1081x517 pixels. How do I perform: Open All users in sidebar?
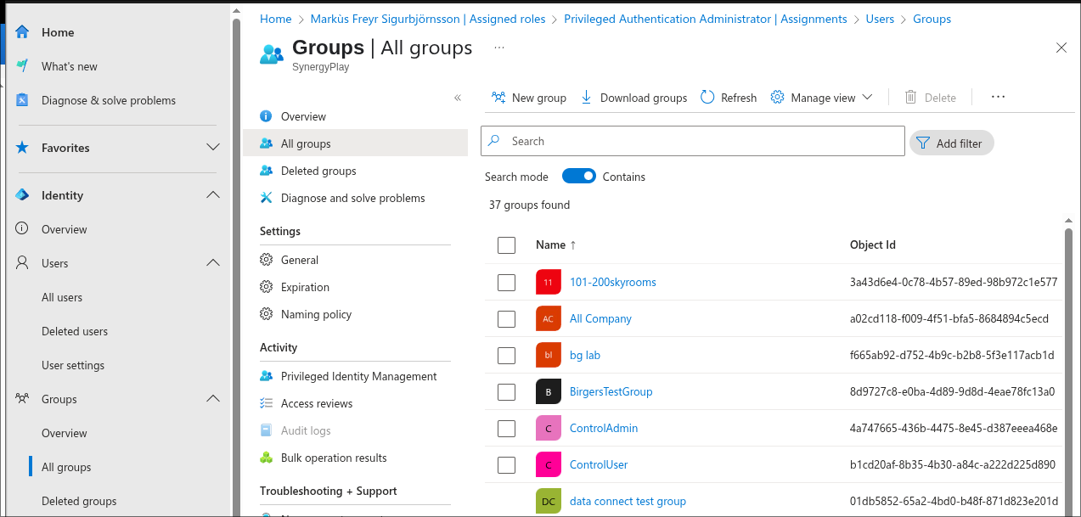pyautogui.click(x=62, y=297)
